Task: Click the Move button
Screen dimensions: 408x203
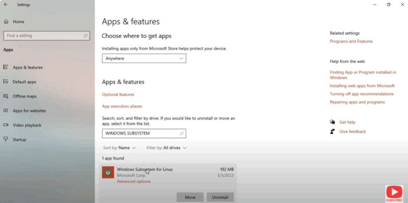Action: (190, 197)
